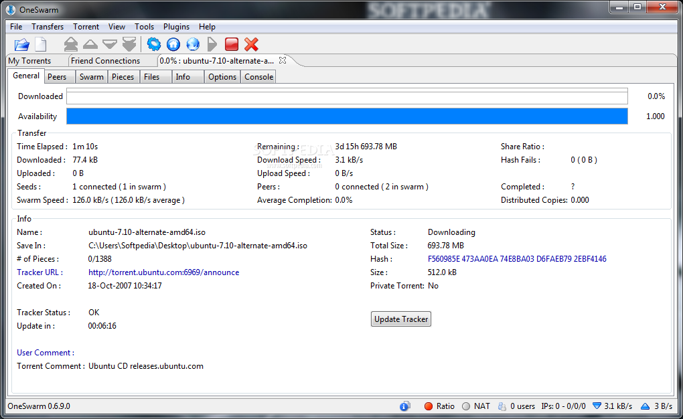
Task: Click the 0 users status text
Action: tap(523, 406)
